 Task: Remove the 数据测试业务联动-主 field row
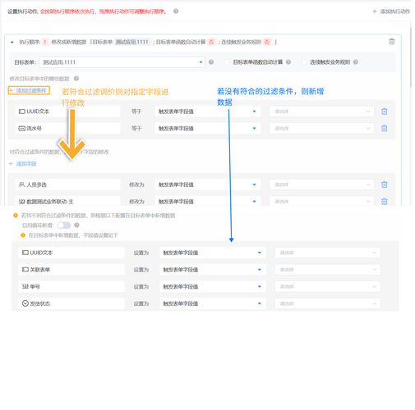tap(385, 202)
